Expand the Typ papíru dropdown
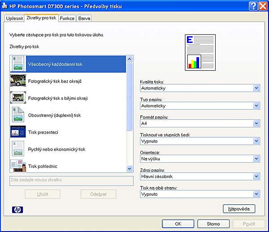269x232 pixels. pyautogui.click(x=200, y=106)
